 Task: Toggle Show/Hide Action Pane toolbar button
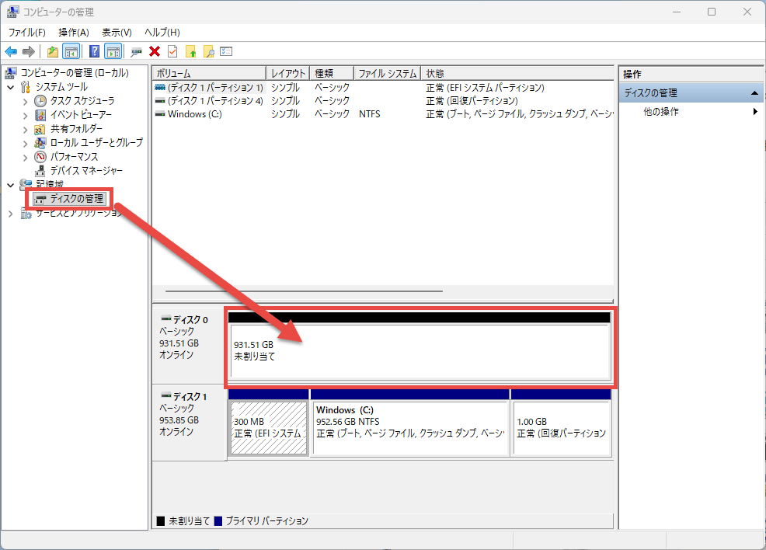(113, 51)
